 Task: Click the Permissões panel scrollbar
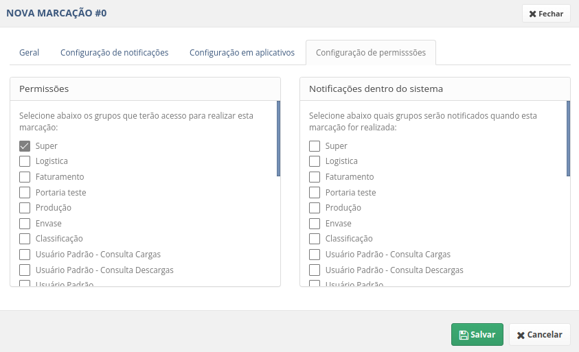[278, 139]
